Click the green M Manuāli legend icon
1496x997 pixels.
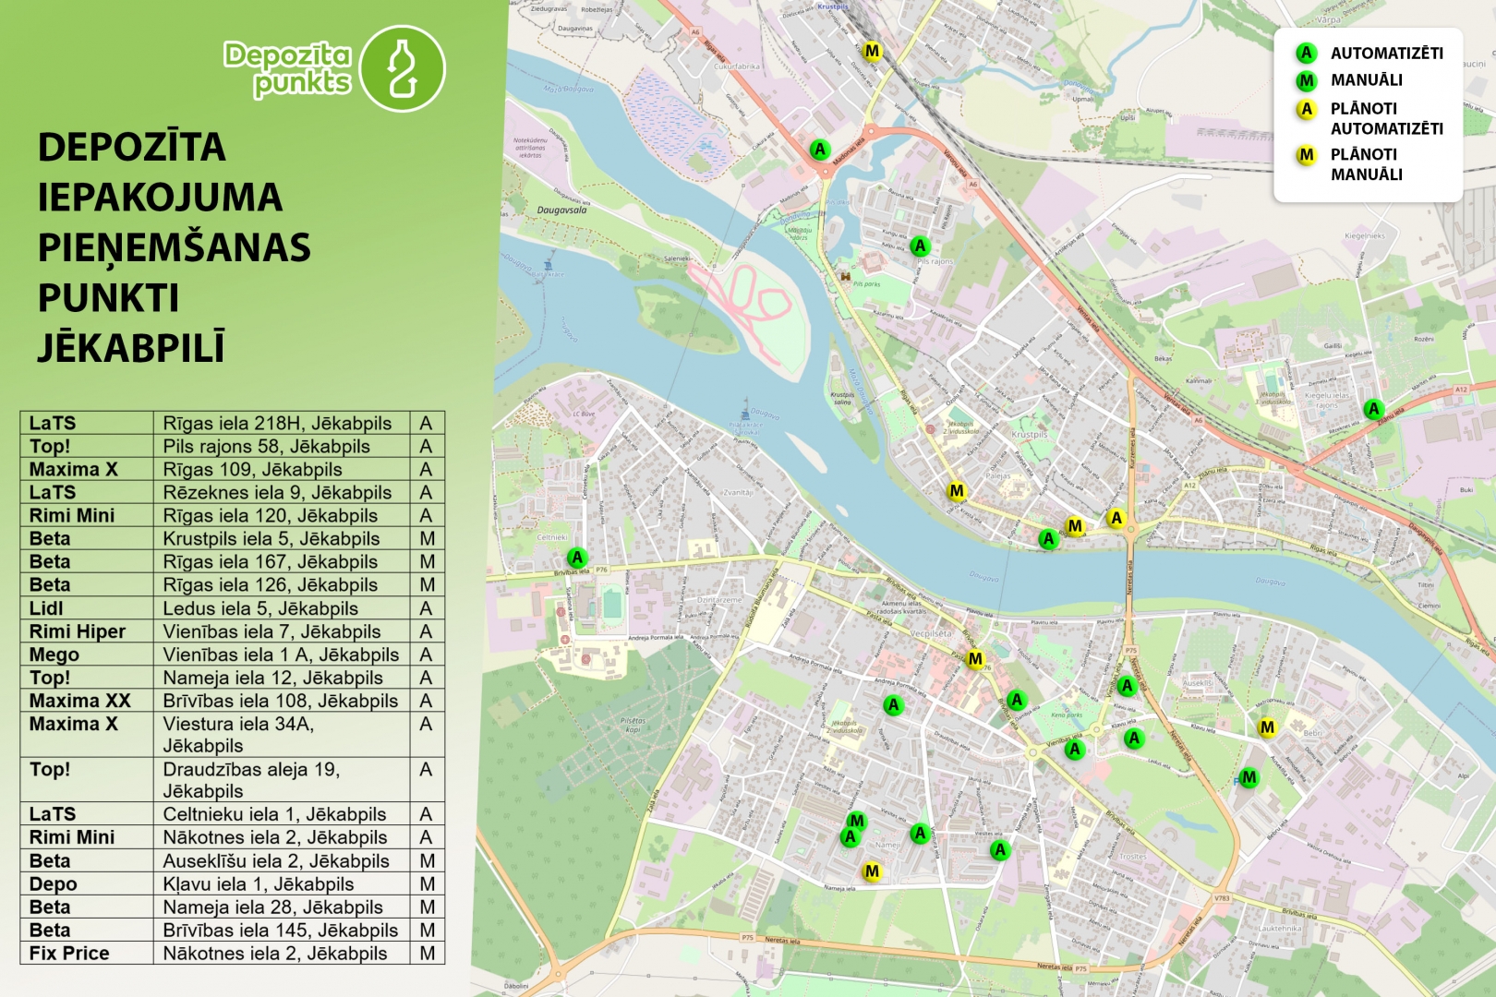pos(1306,80)
